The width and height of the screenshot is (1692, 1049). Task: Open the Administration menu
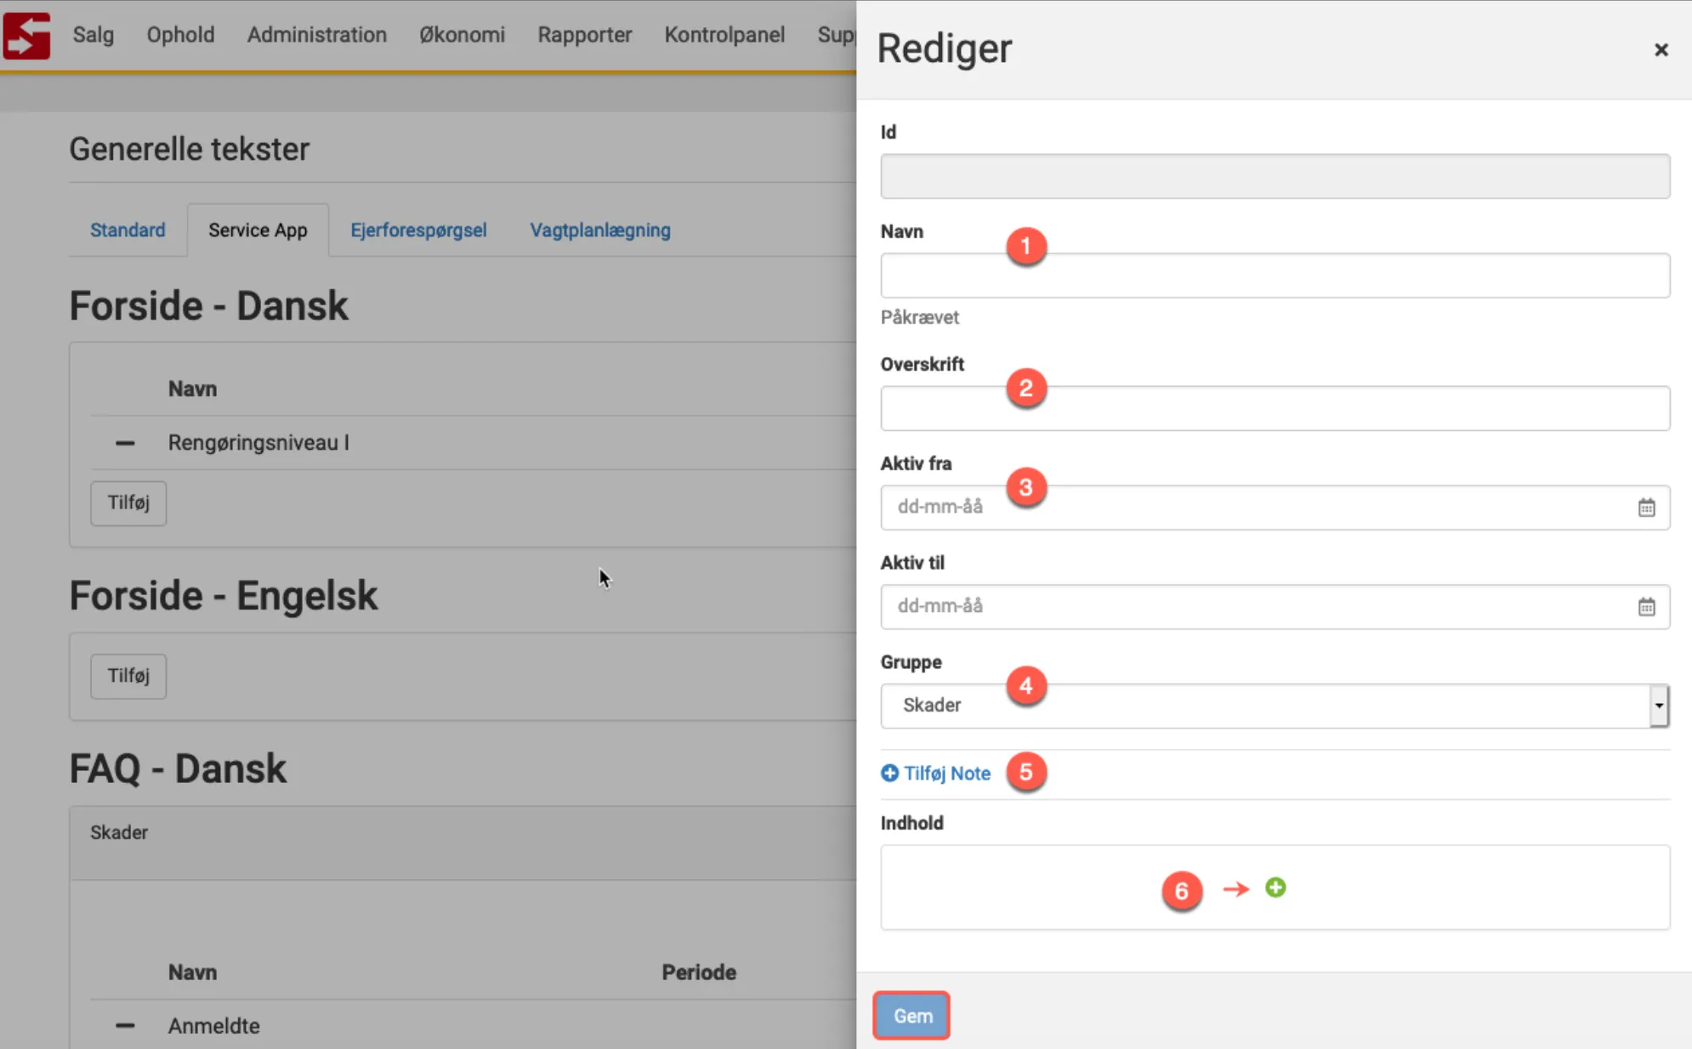click(x=316, y=35)
